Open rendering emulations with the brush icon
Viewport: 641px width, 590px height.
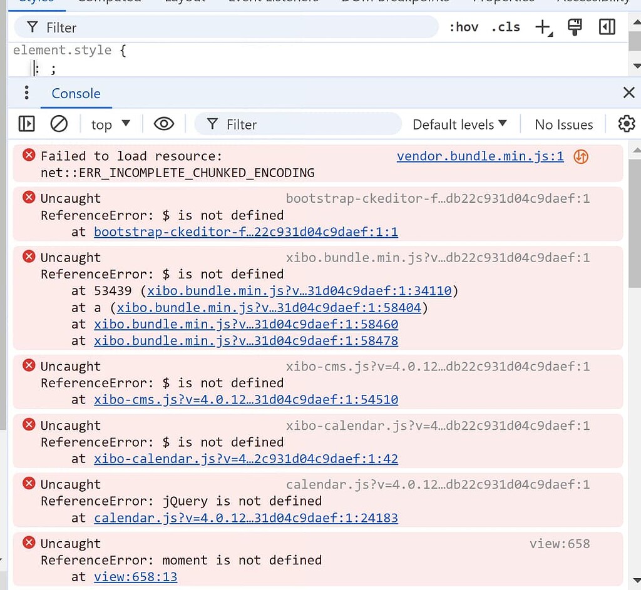[x=575, y=27]
